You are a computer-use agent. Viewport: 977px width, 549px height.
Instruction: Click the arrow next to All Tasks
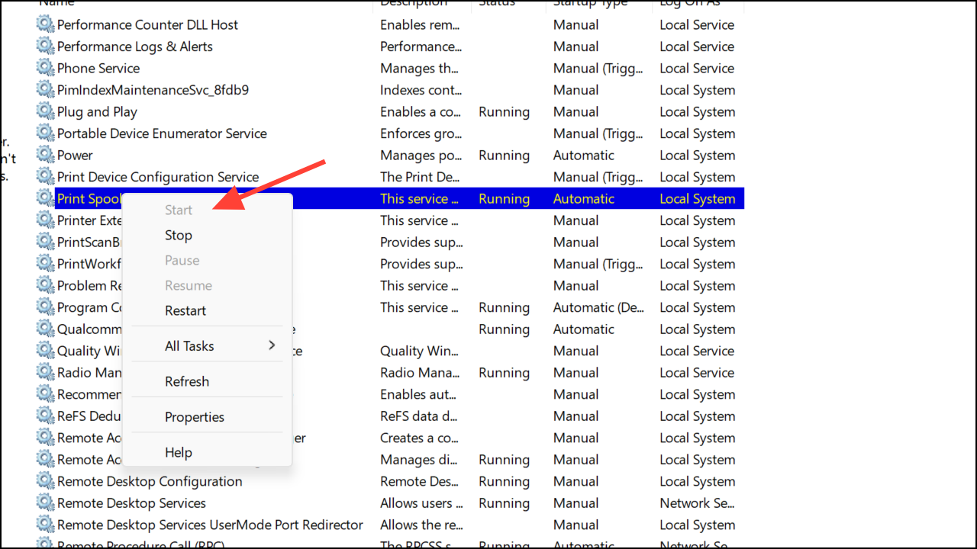(x=272, y=345)
